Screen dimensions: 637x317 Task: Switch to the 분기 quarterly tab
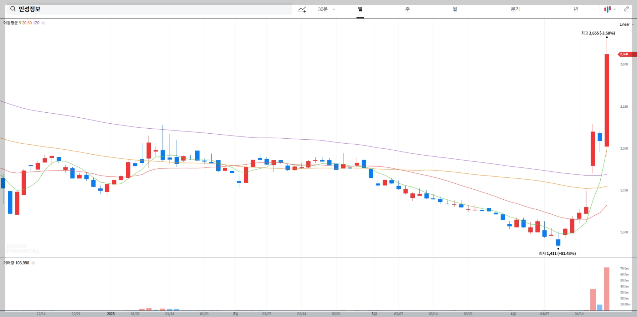coord(515,9)
